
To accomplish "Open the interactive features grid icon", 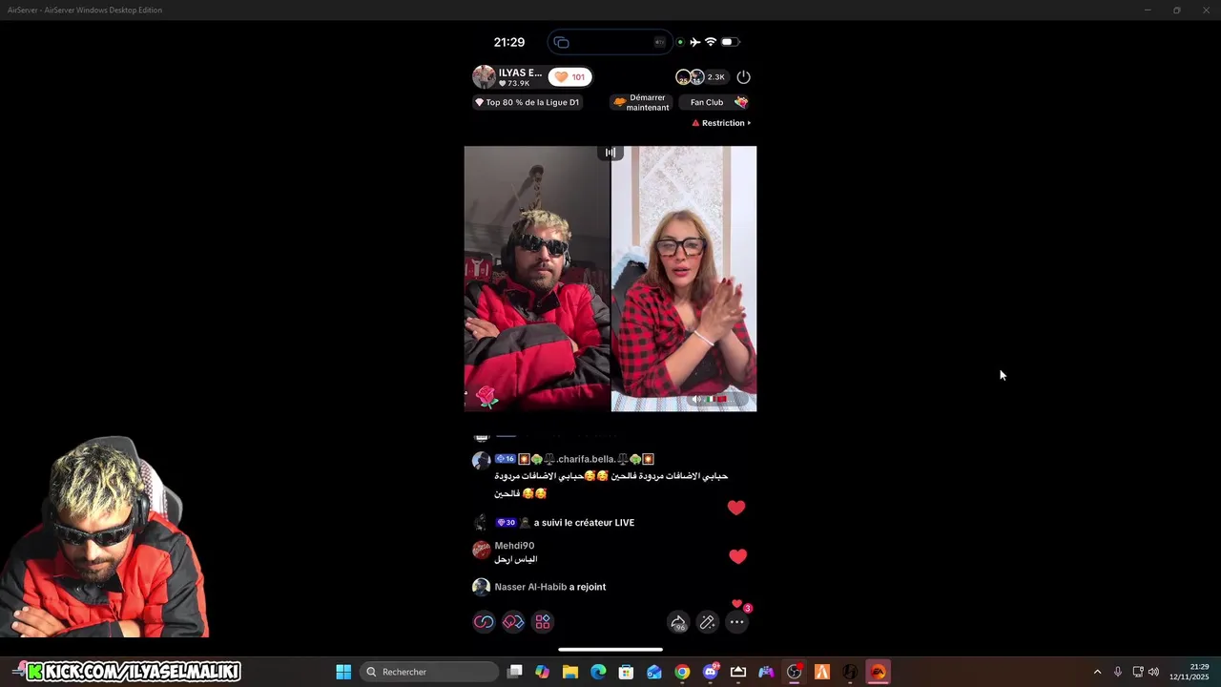I will pyautogui.click(x=543, y=622).
